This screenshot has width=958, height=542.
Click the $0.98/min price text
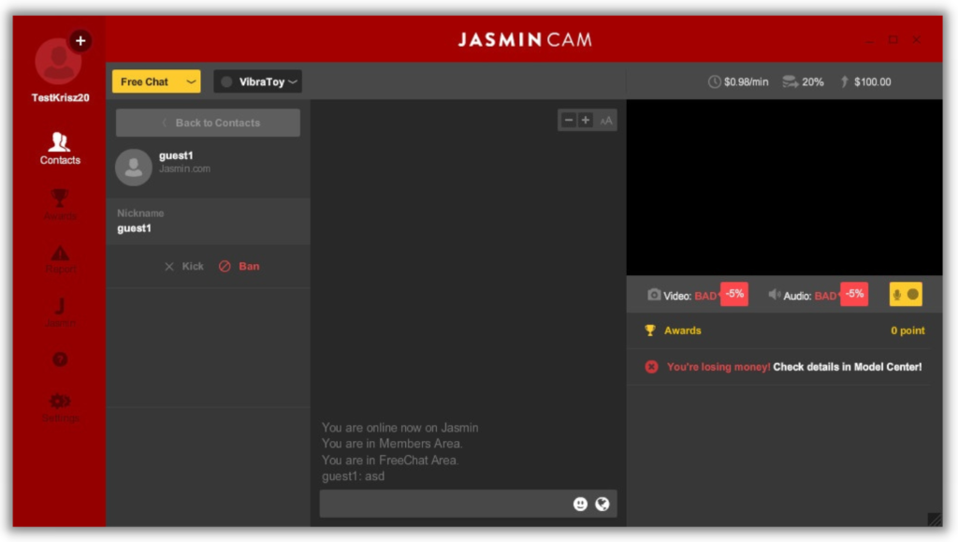(746, 81)
